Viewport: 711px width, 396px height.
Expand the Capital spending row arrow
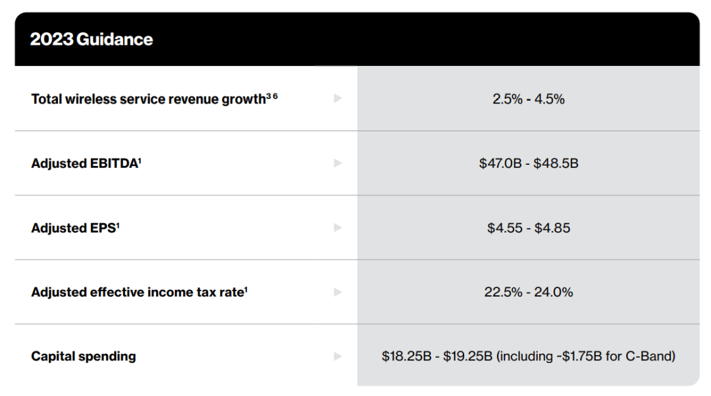pos(338,356)
